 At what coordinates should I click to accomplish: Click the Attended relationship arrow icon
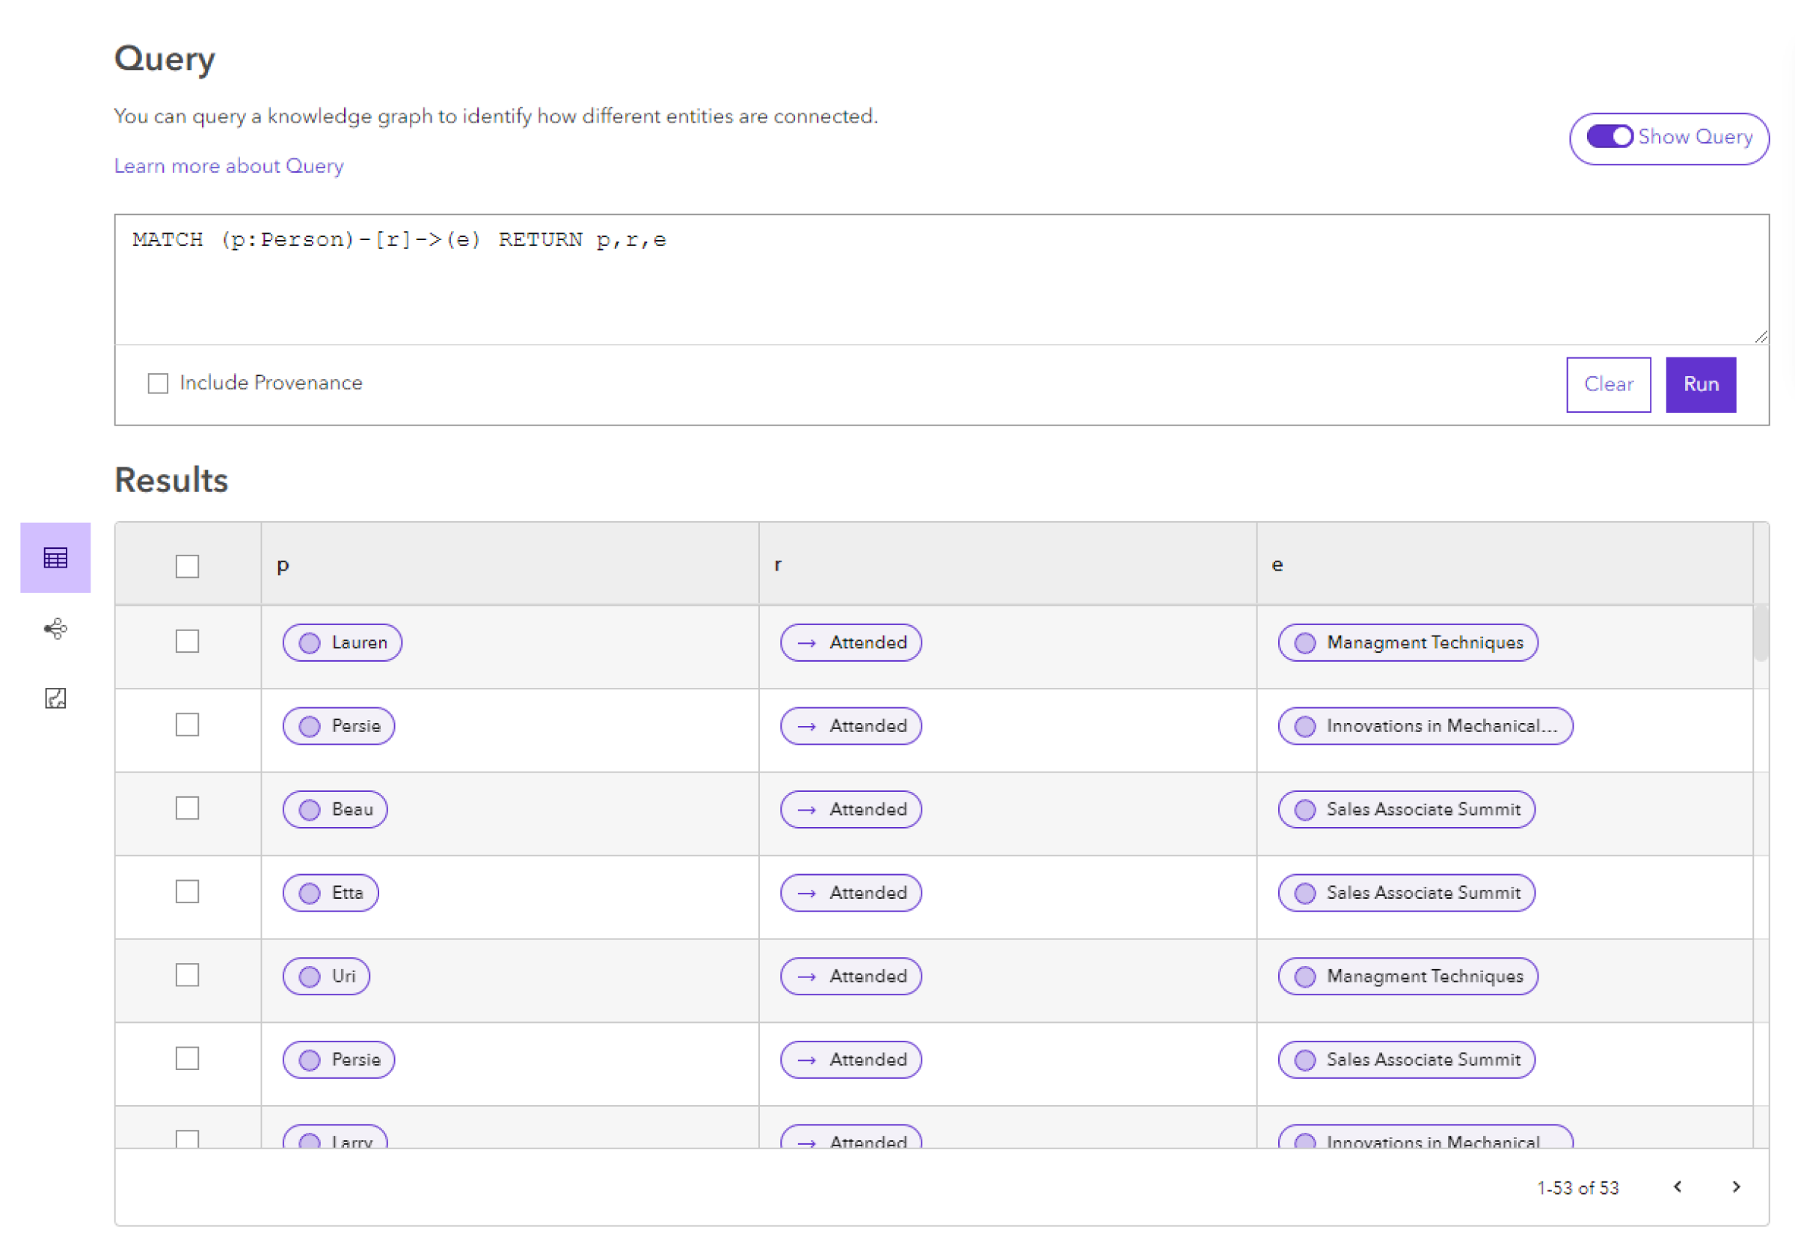tap(808, 641)
